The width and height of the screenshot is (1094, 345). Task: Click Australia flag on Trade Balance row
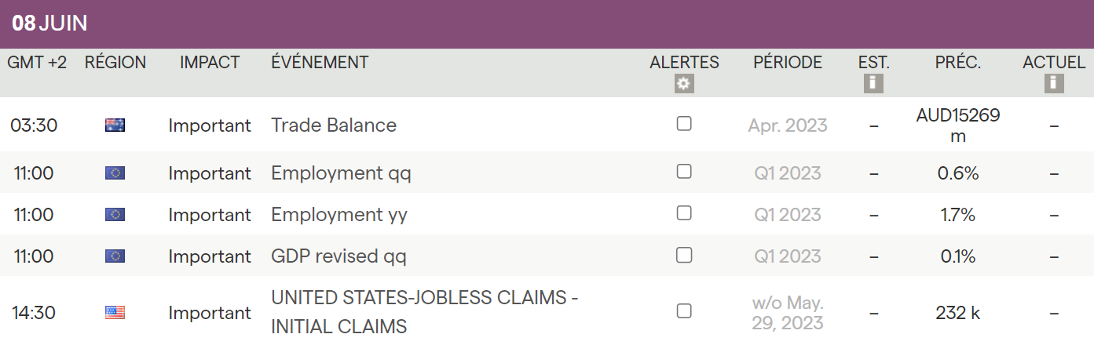coord(115,125)
